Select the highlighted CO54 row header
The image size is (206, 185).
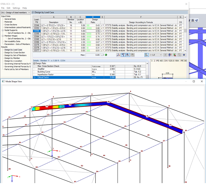tap(37, 31)
